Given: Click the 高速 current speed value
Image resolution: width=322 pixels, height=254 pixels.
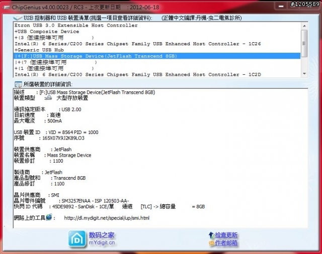Looking at the screenshot, I should [55, 115].
